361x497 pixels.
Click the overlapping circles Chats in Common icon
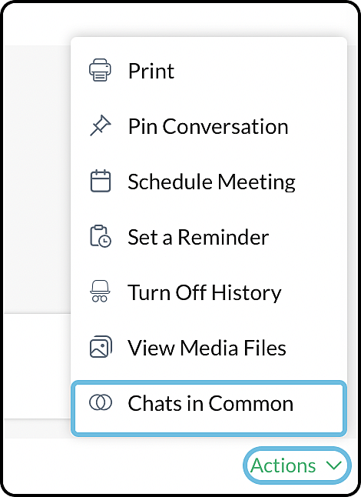[x=101, y=403]
